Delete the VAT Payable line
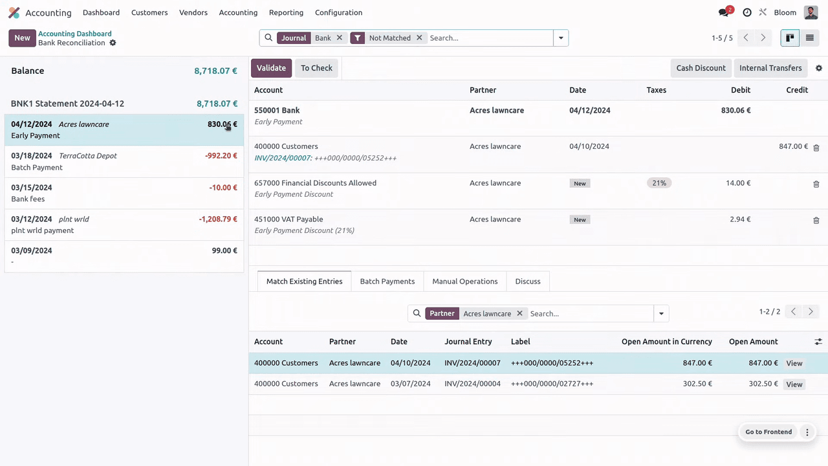 pyautogui.click(x=816, y=220)
